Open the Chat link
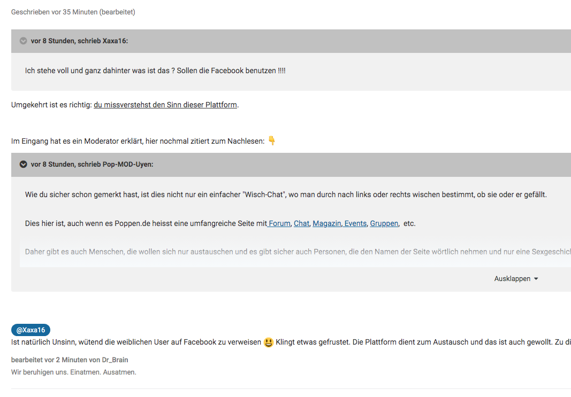The image size is (571, 397). (x=301, y=223)
